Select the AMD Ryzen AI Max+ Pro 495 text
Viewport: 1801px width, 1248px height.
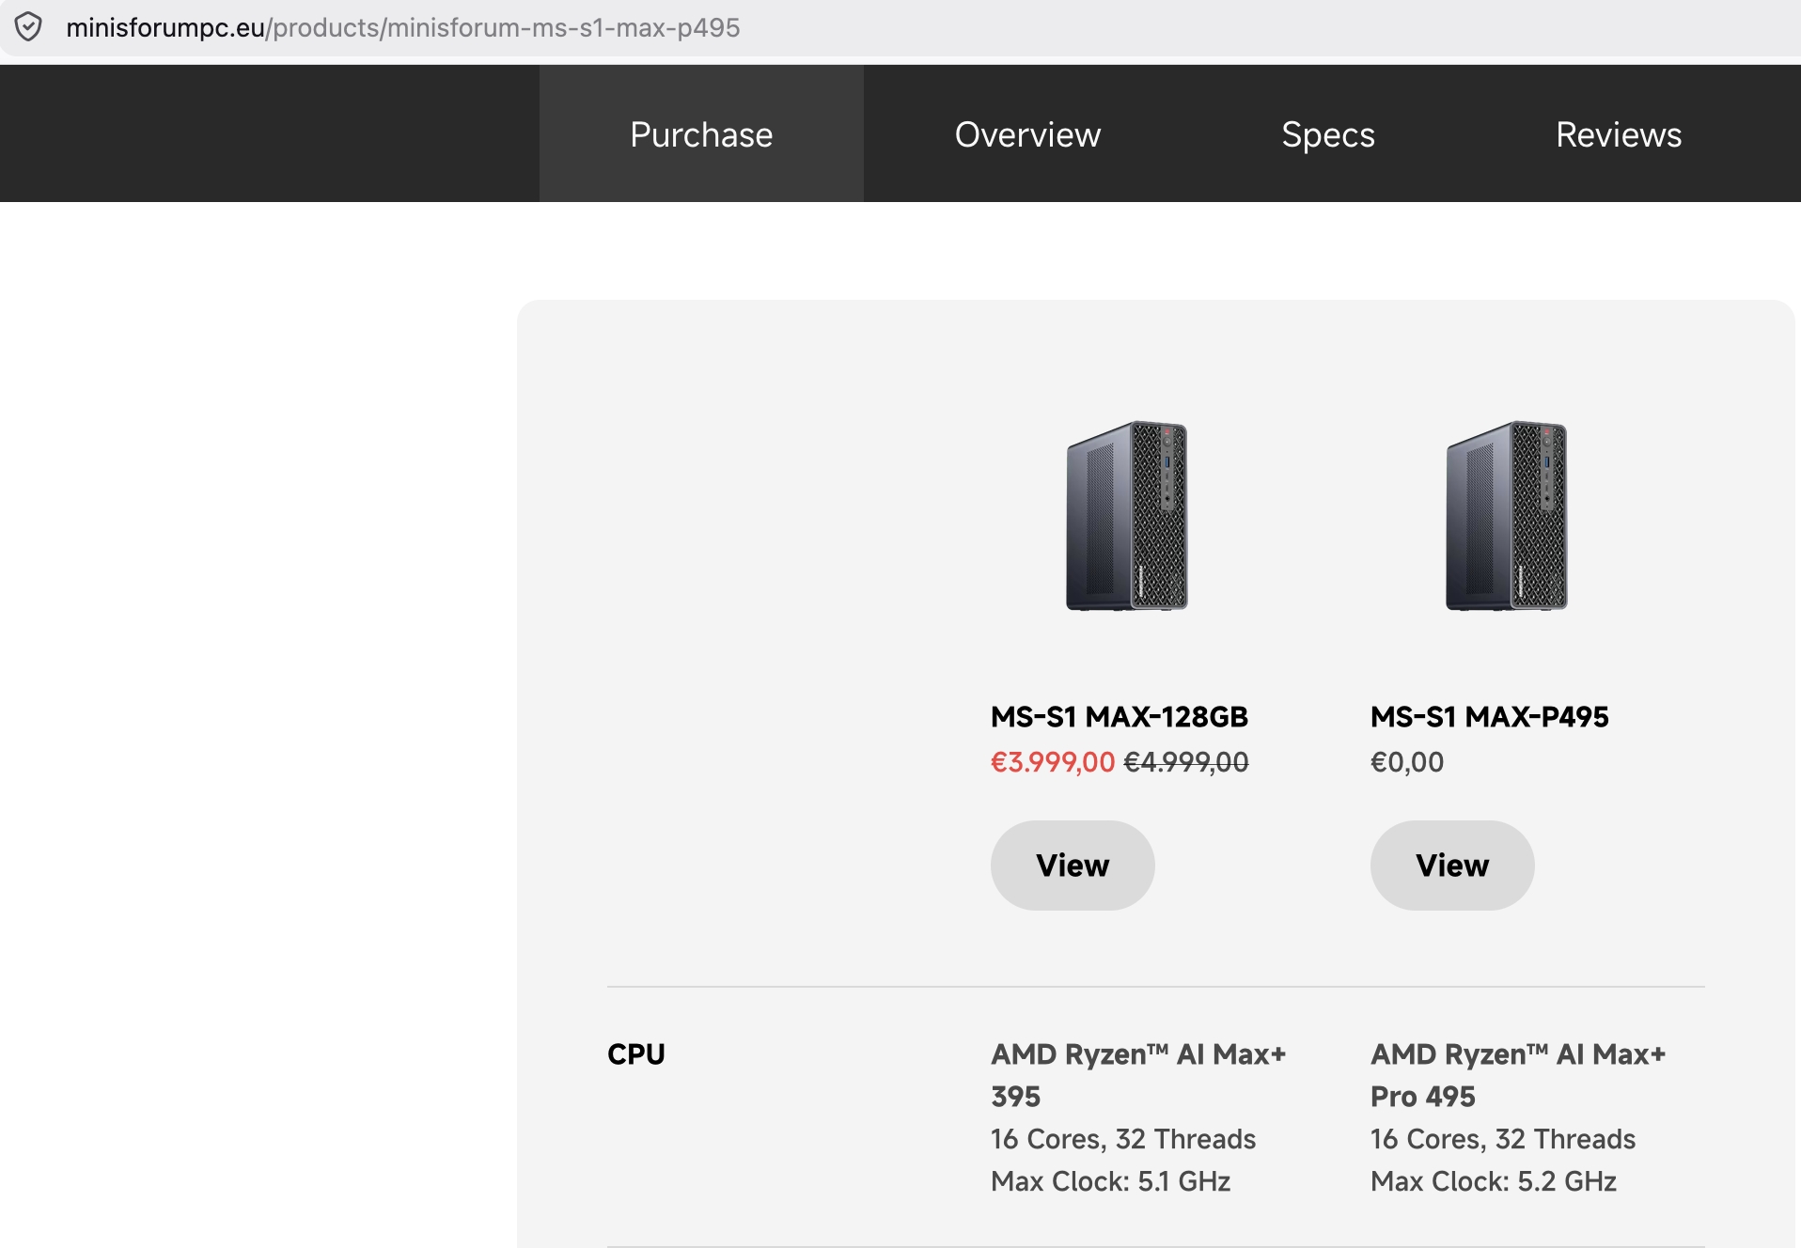tap(1518, 1075)
